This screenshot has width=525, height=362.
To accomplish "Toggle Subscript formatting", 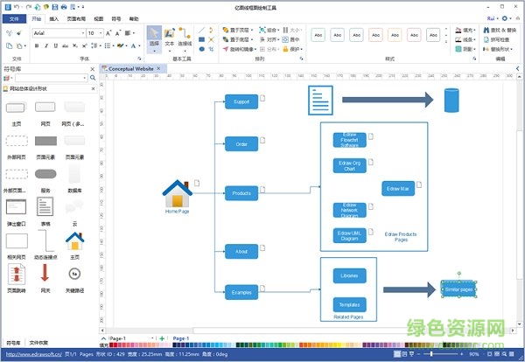I will [x=75, y=45].
